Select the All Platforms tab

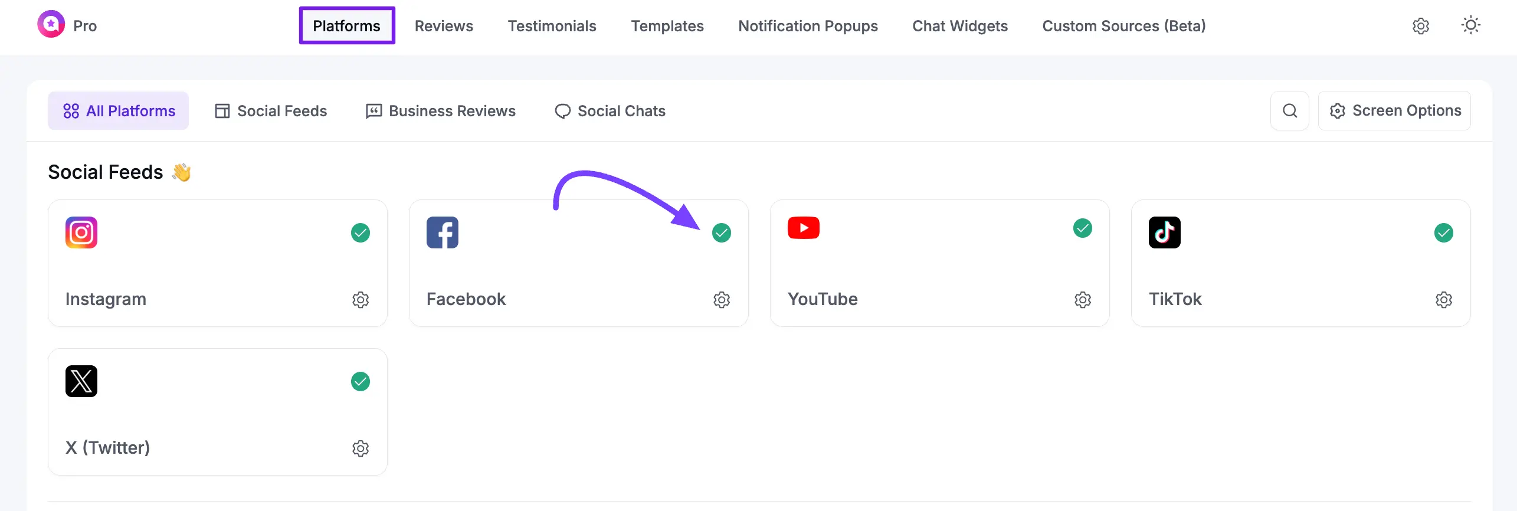click(x=118, y=111)
